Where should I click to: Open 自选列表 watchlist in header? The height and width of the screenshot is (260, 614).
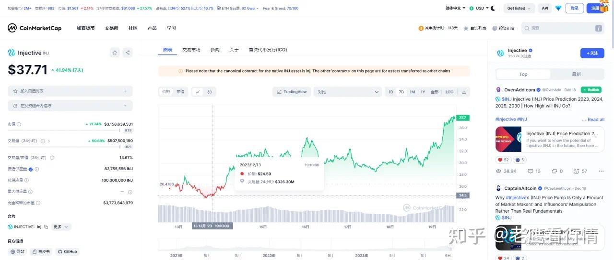pyautogui.click(x=474, y=28)
